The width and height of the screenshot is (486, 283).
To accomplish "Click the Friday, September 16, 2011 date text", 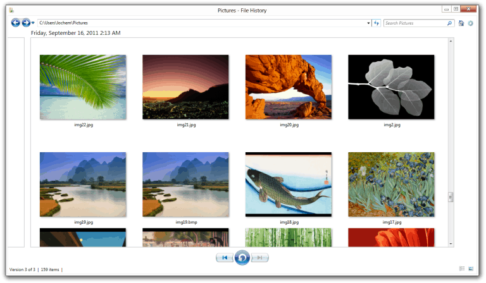I will [76, 33].
